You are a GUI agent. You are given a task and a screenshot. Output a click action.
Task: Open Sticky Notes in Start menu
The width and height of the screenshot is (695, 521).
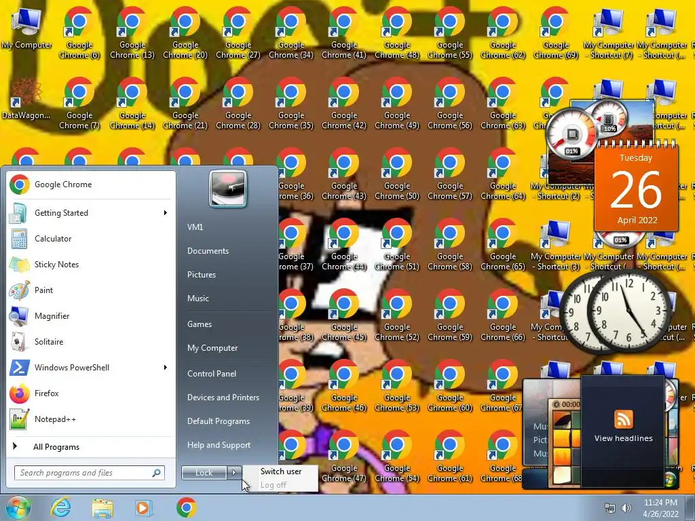90,265
